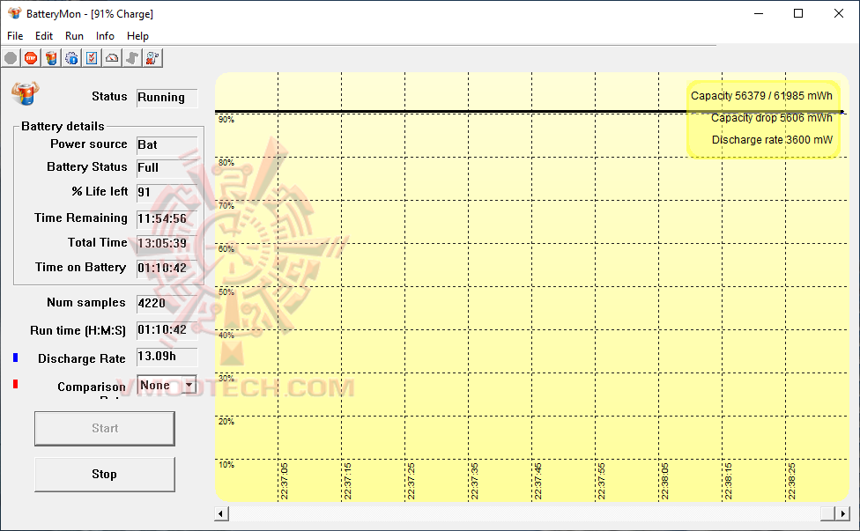Image resolution: width=860 pixels, height=531 pixels.
Task: Click the Power source field showing Bat
Action: 167,144
